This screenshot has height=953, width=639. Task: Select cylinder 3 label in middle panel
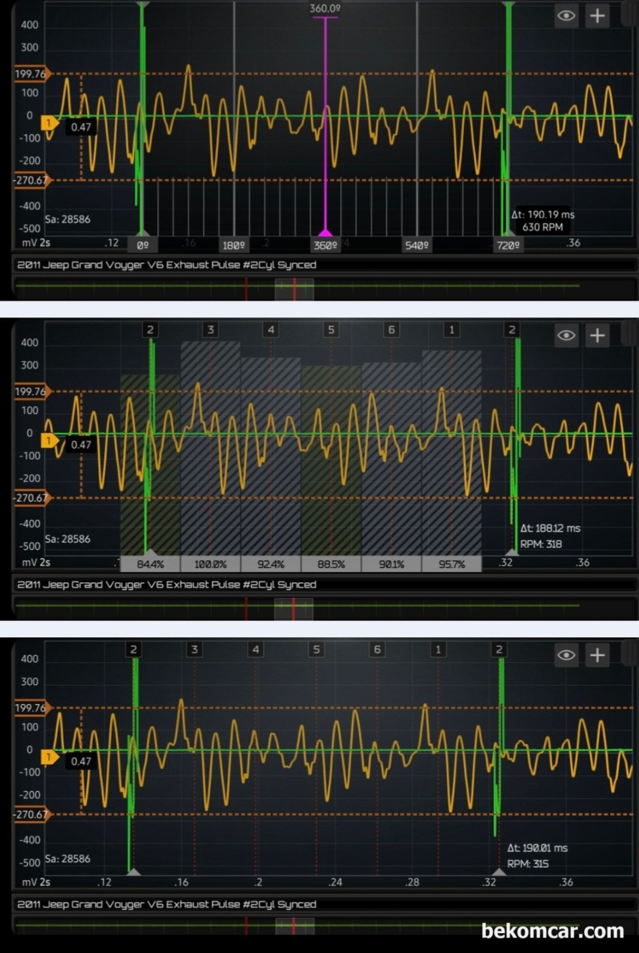point(211,329)
